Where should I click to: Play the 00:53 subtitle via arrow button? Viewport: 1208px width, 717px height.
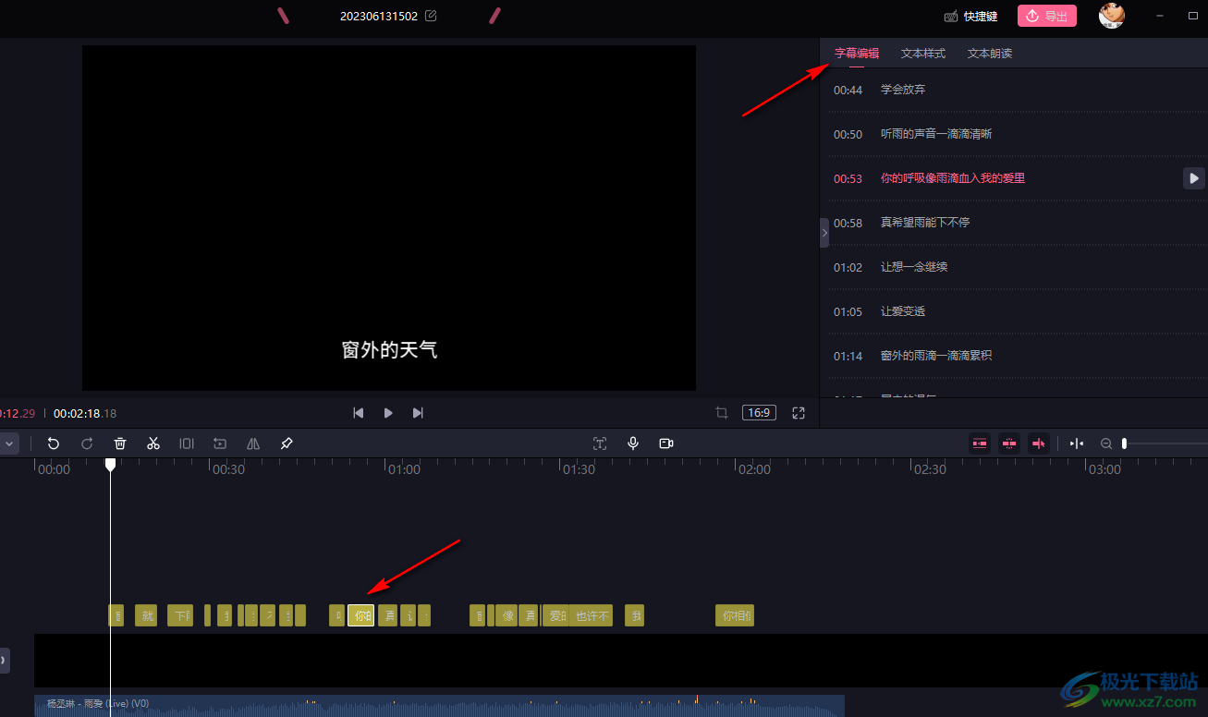point(1194,178)
